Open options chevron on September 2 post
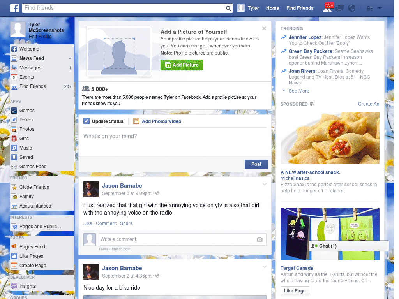Screen dimensions: 399x299 pyautogui.click(x=265, y=267)
